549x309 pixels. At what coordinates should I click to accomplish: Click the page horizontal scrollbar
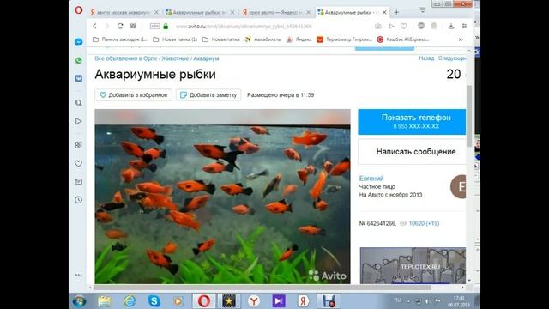pos(262,288)
